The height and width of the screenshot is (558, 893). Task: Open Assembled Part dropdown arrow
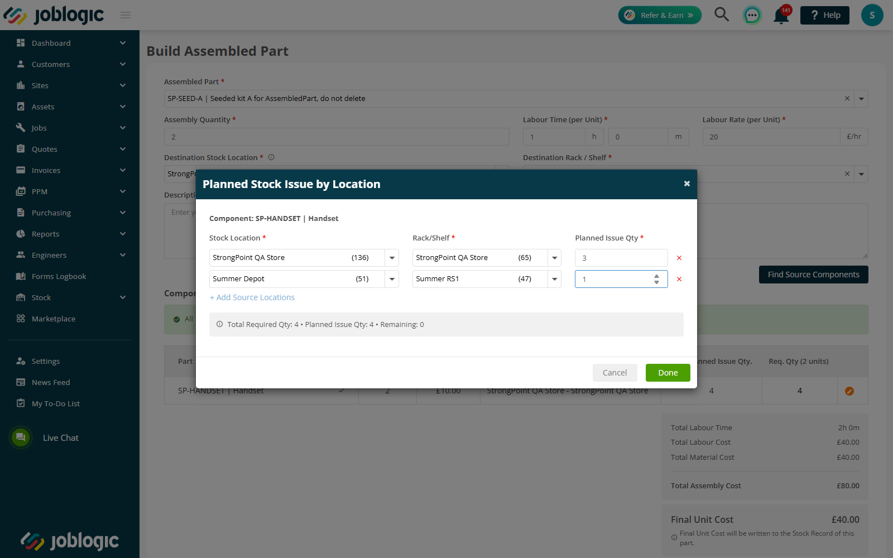(861, 99)
